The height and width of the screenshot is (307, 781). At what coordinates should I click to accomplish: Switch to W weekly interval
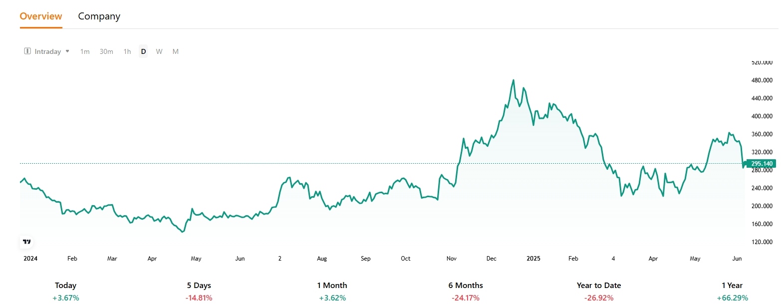159,51
